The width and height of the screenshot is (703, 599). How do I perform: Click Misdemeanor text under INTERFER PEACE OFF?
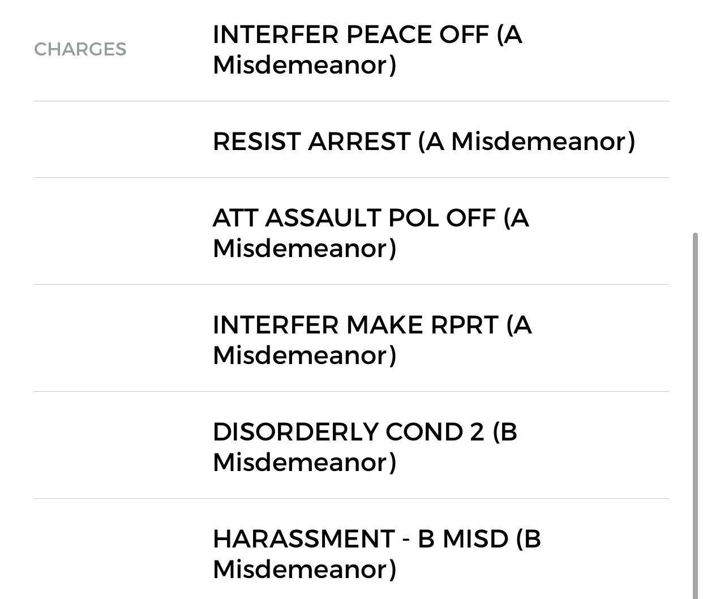tap(304, 65)
